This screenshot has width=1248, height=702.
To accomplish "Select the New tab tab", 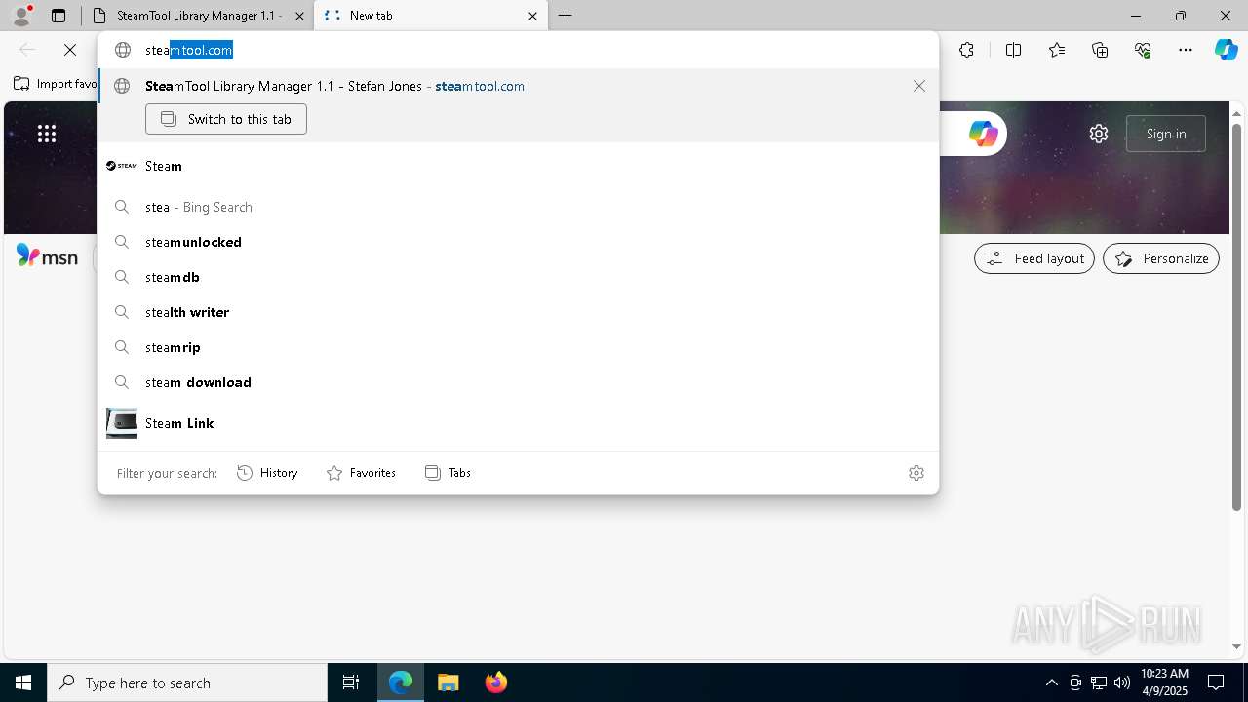I will (x=431, y=16).
